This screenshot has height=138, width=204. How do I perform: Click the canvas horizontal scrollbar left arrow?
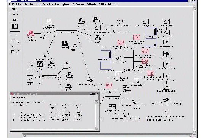[24, 136]
